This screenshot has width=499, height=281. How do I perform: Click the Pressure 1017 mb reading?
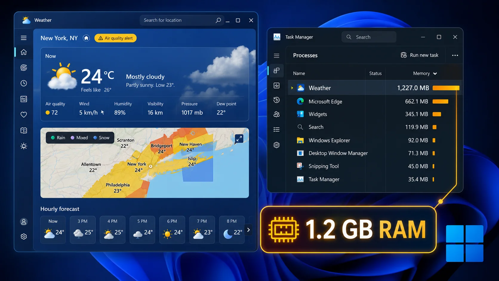pos(192,113)
